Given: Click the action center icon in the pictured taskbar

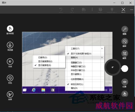Looking at the screenshot, I should pos(110,90).
